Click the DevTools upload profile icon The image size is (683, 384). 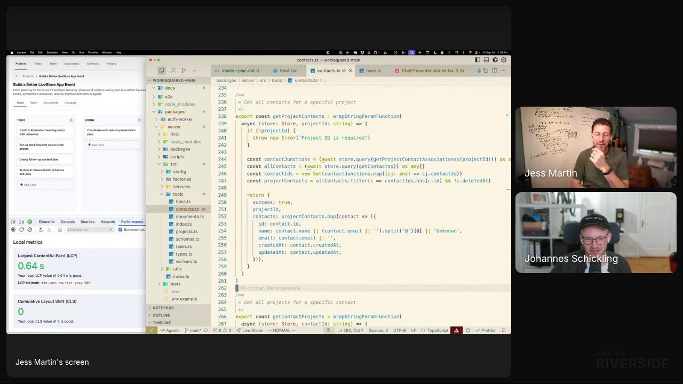point(41,229)
